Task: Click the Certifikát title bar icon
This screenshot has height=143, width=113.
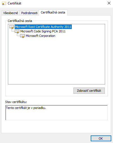Action: (4, 3)
